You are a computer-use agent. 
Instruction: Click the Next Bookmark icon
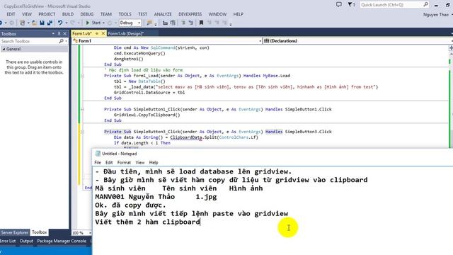[217, 23]
